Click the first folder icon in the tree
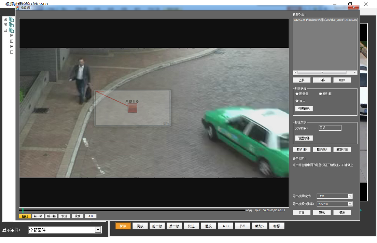 pyautogui.click(x=12, y=19)
